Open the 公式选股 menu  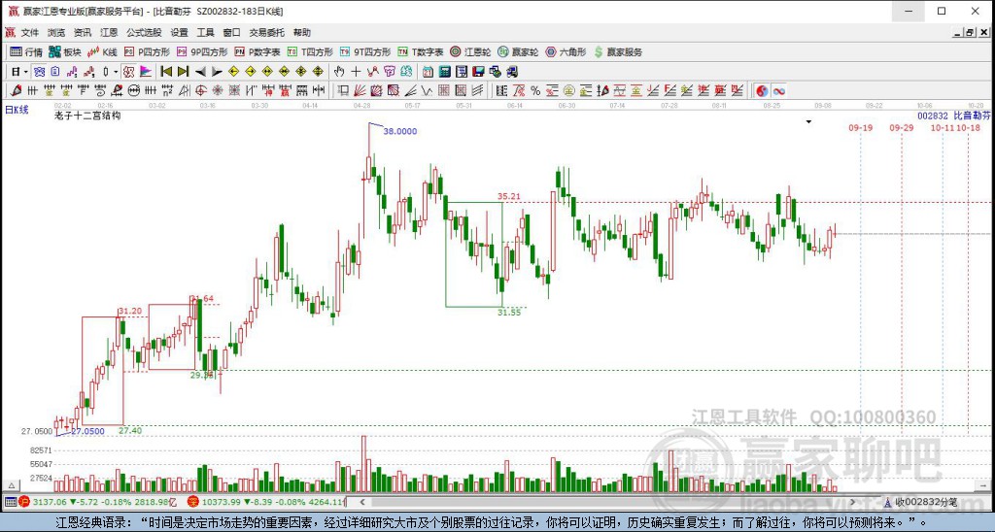[144, 32]
